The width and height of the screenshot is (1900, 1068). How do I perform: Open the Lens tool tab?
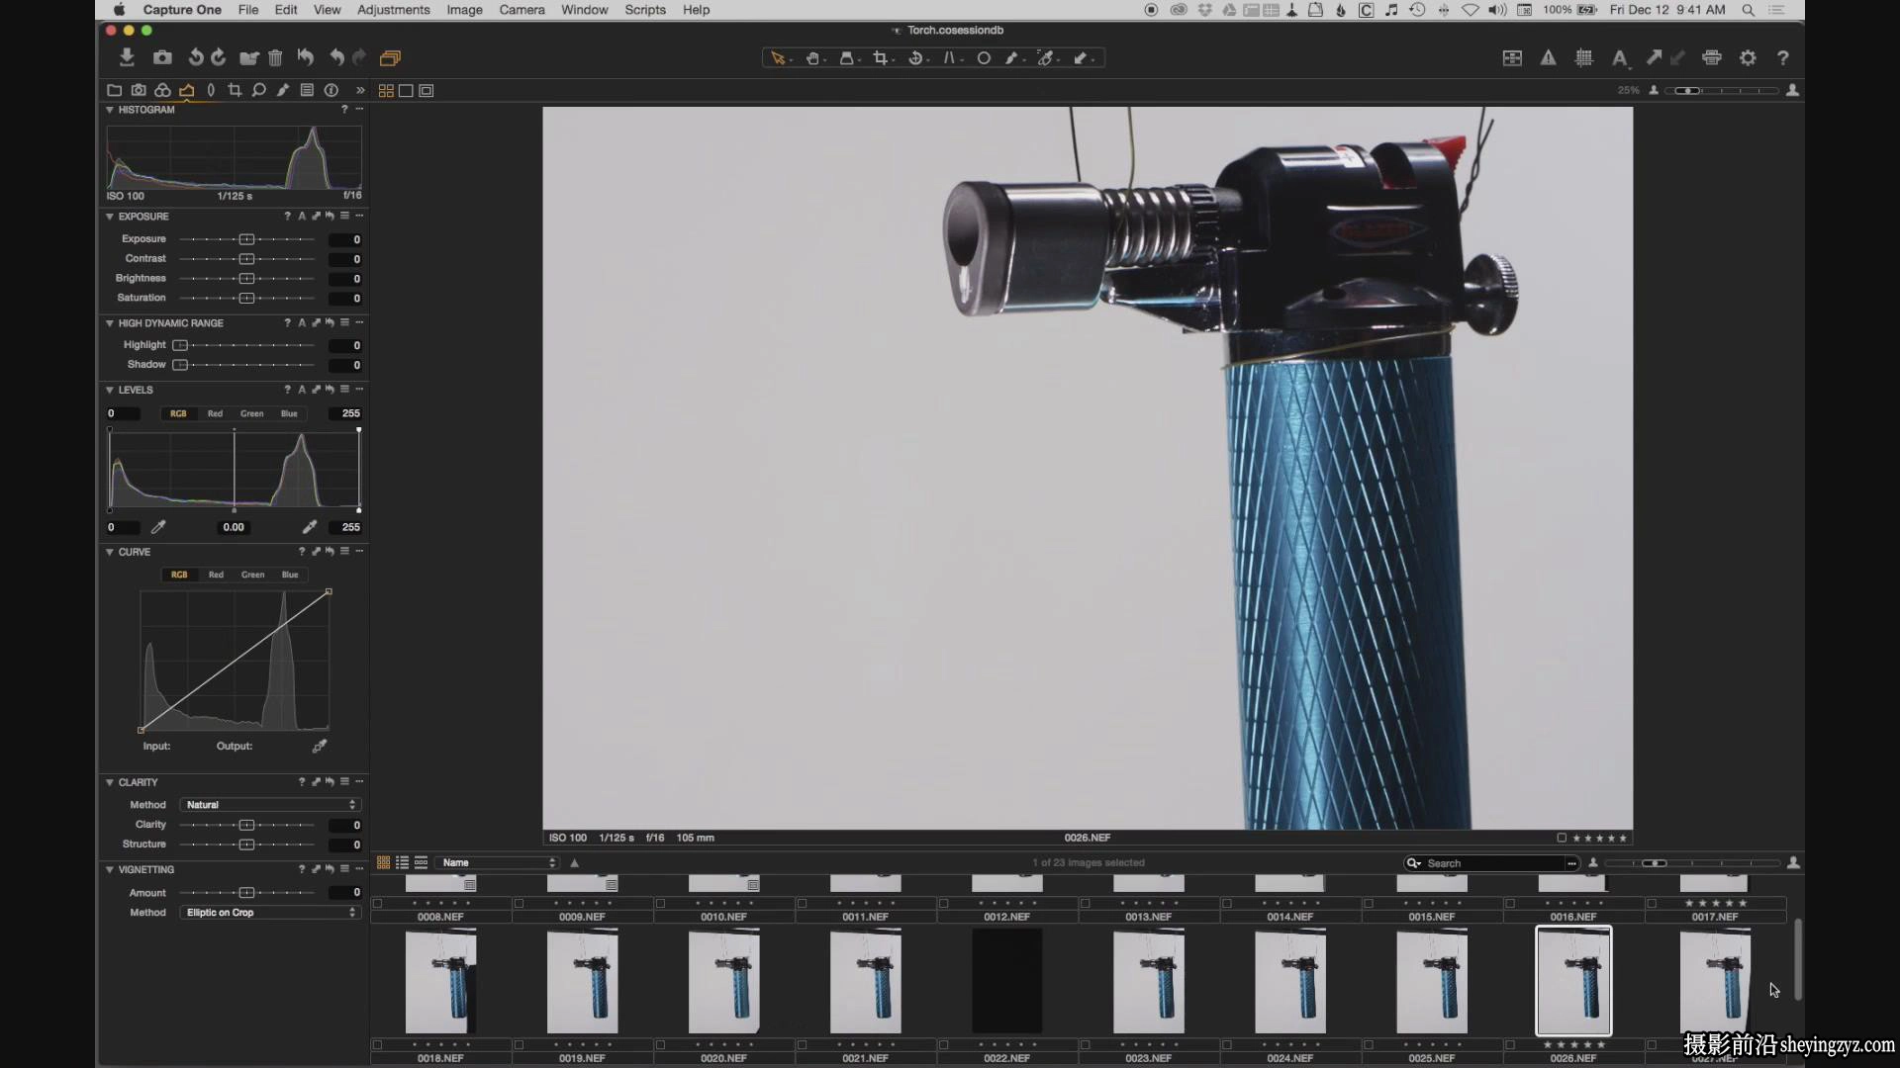tap(211, 90)
